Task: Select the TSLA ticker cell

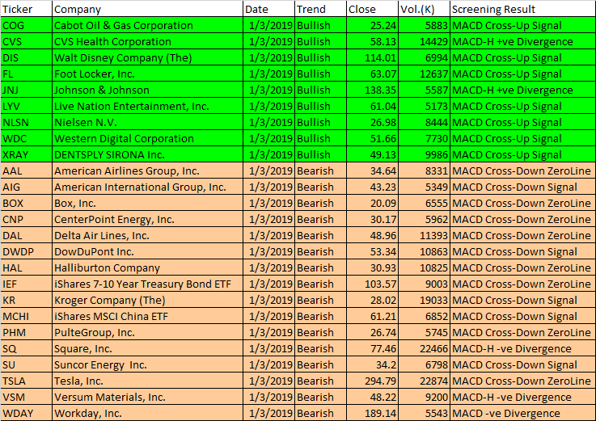Action: [x=26, y=381]
